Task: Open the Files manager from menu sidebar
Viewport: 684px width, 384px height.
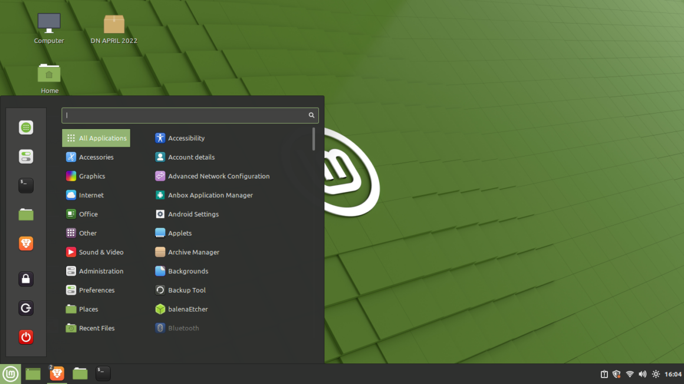Action: click(x=26, y=214)
